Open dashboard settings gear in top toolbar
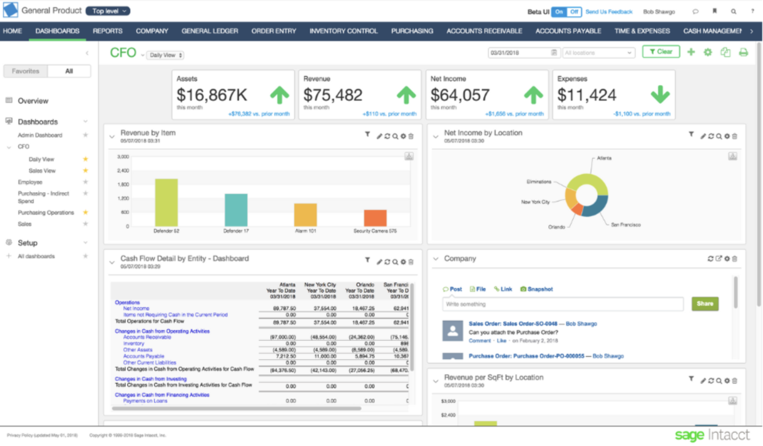 [708, 52]
